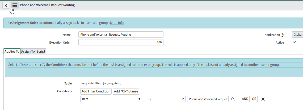Click the Add "OR" Clause button
The width and height of the screenshot is (303, 110).
[126, 91]
